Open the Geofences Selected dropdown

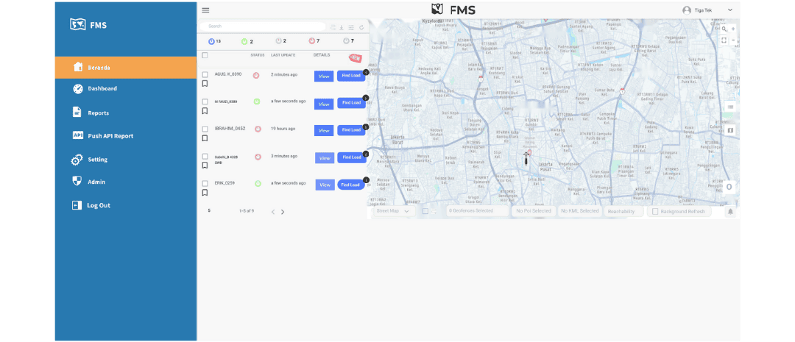pyautogui.click(x=471, y=211)
